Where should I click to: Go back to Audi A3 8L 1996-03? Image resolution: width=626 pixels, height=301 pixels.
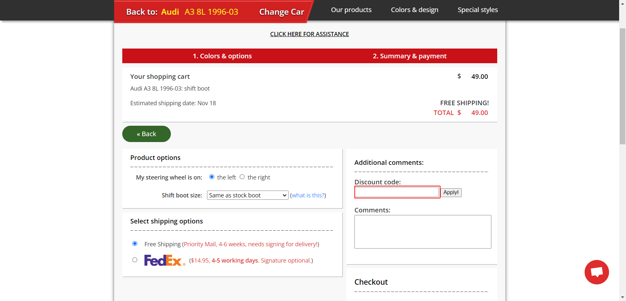coord(200,12)
